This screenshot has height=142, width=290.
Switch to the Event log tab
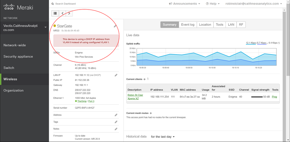[x=188, y=25]
